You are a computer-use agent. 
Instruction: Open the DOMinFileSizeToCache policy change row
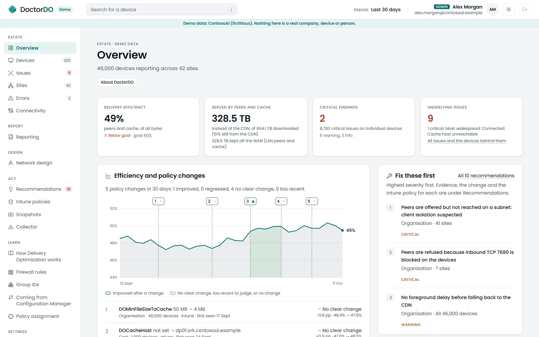pos(233,312)
